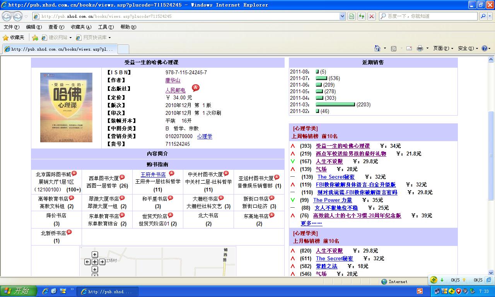
Task: Click the Stop loading red X icon
Action: point(371,16)
